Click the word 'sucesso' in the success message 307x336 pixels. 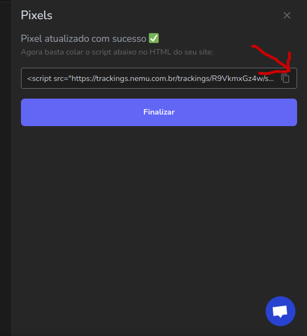click(x=130, y=39)
